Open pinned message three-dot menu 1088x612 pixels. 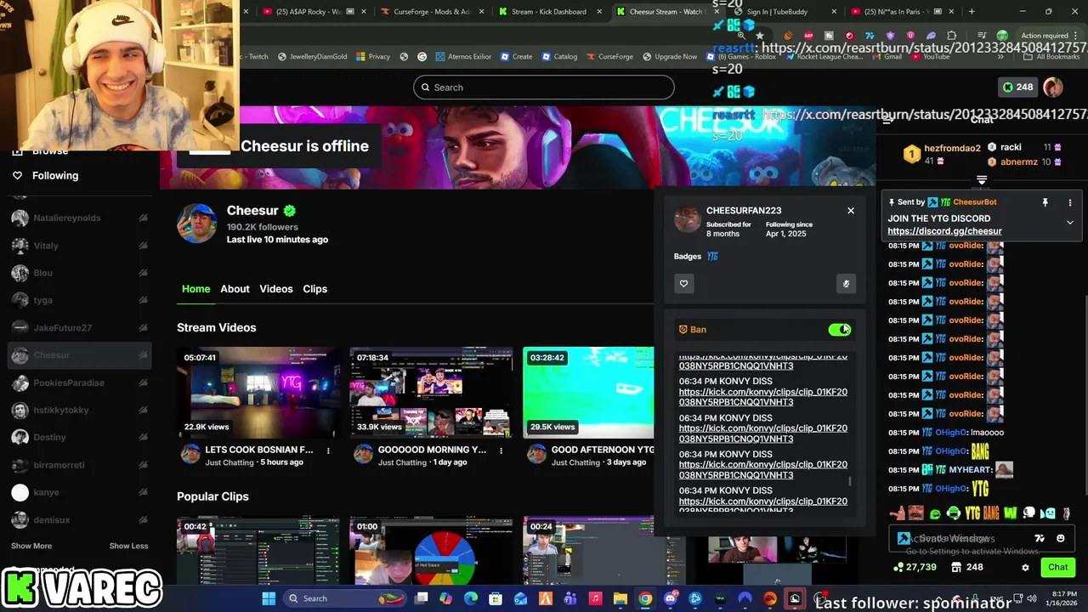pos(1069,202)
